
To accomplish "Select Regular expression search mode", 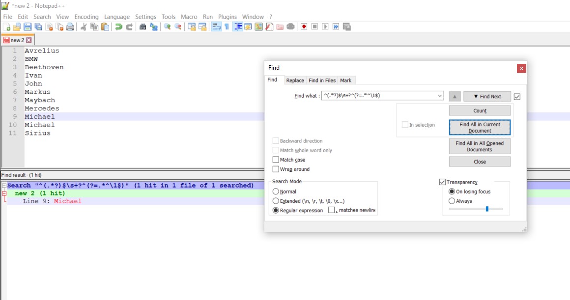I will tap(276, 210).
